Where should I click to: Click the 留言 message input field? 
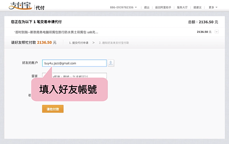(74, 75)
